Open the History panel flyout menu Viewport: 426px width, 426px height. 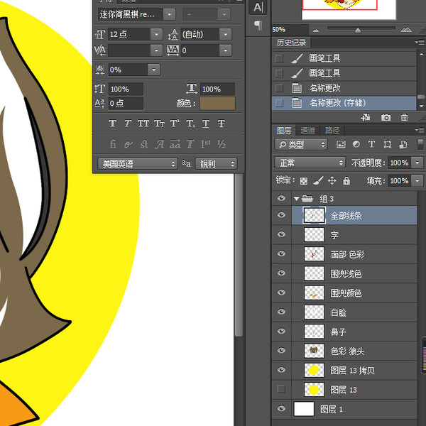click(x=420, y=42)
